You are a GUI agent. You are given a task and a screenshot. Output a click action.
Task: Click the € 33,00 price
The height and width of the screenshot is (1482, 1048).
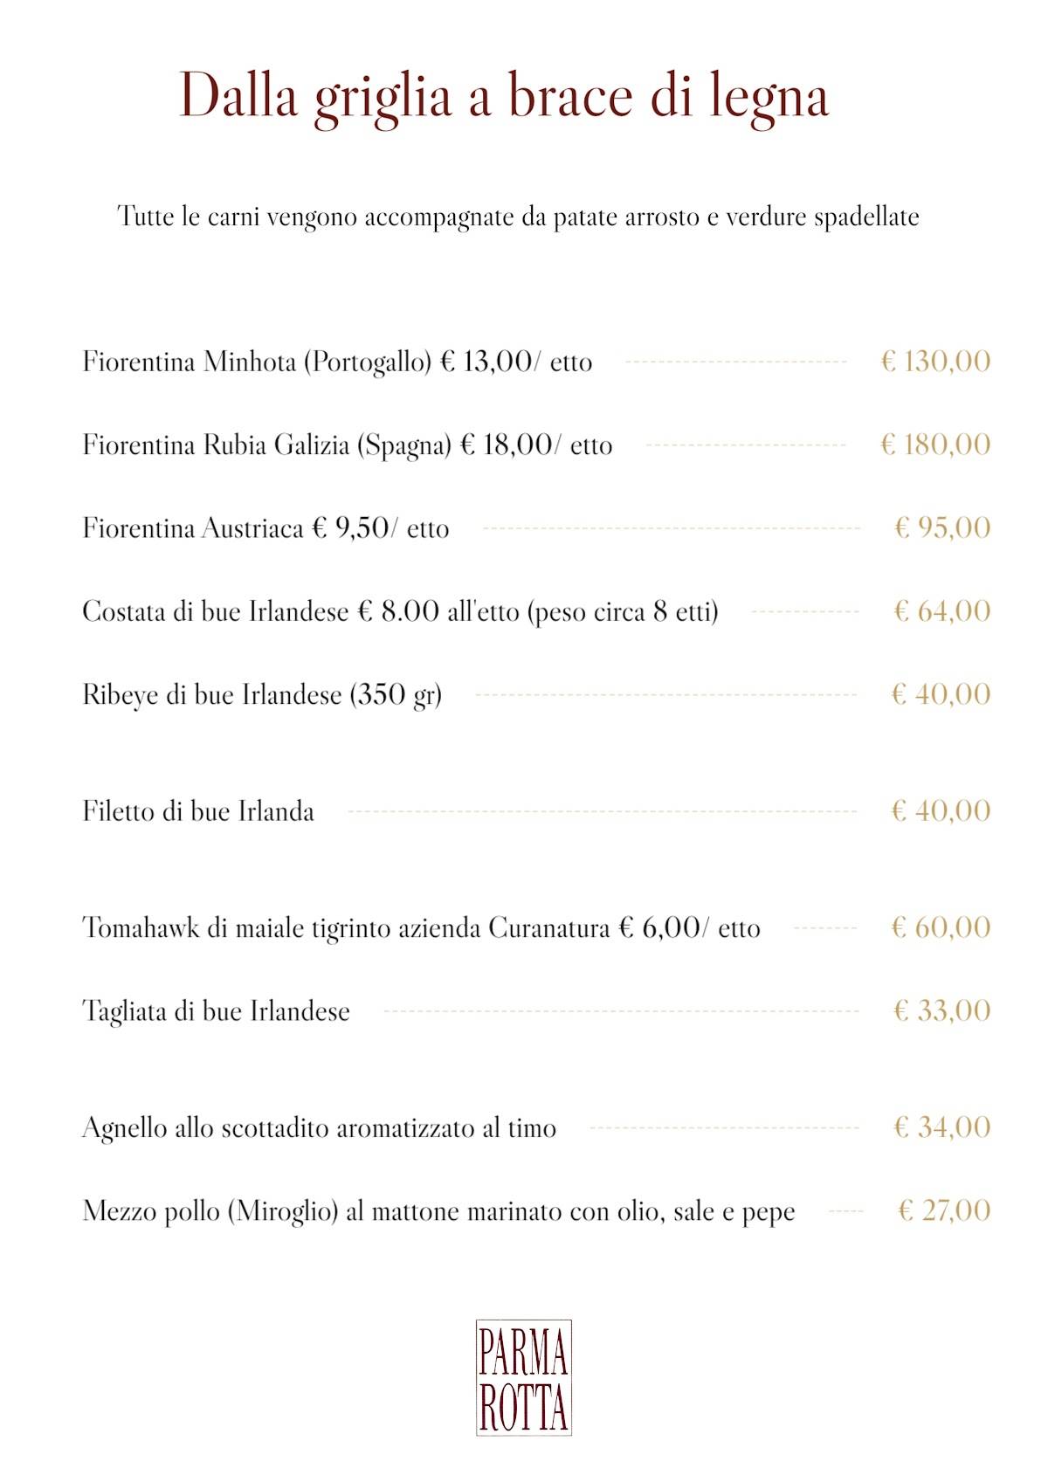coord(942,1010)
